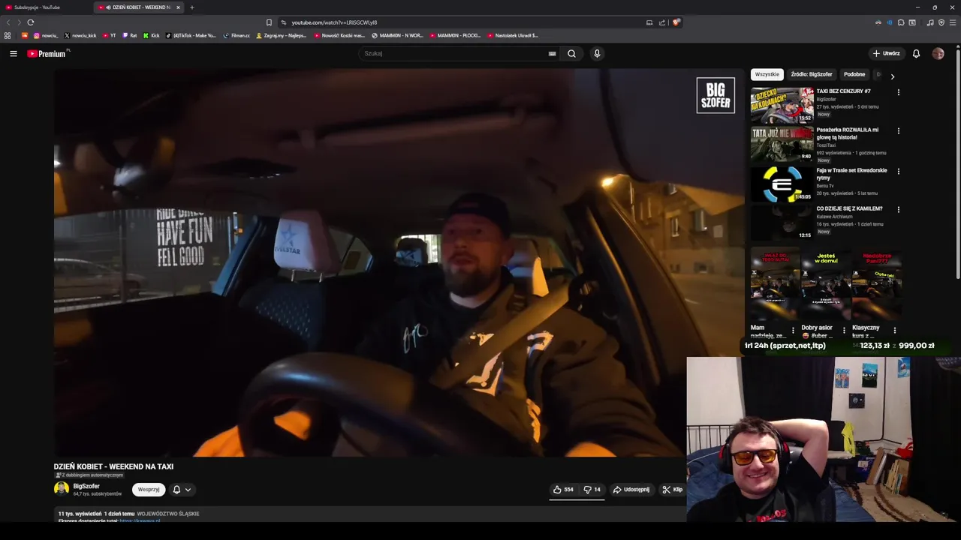Select the Źródło: BigSzofer chip

coord(812,74)
